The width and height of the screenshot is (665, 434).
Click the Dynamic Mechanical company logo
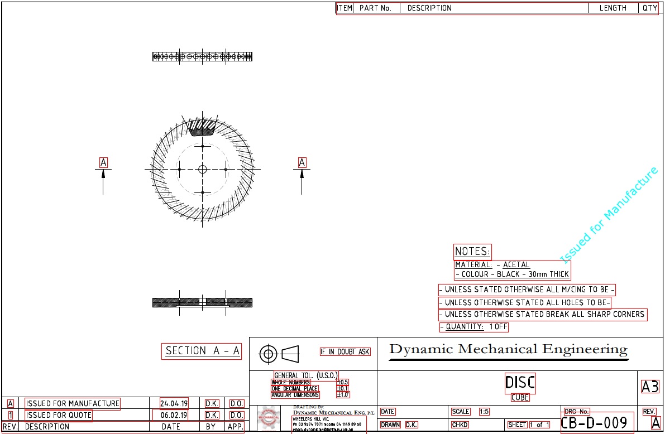point(269,417)
